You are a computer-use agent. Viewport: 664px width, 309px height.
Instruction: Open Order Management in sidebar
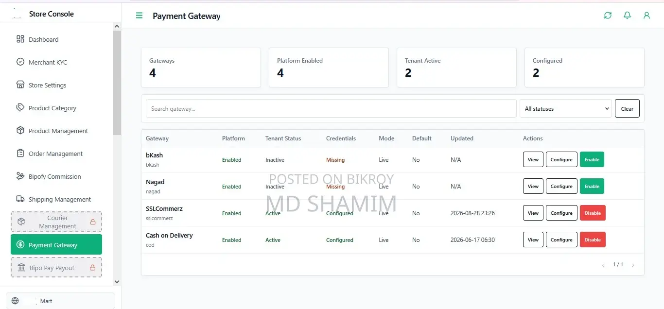[x=56, y=154]
